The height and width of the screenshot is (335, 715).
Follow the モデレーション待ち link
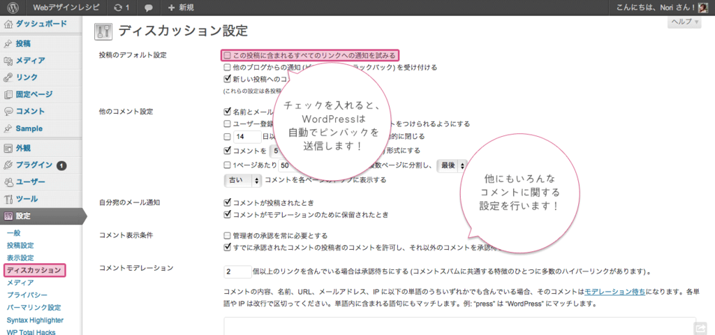point(614,292)
